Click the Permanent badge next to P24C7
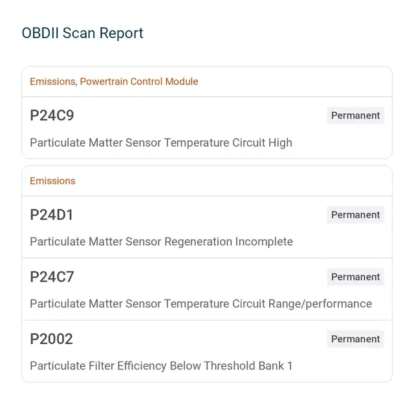The width and height of the screenshot is (414, 414). tap(355, 277)
